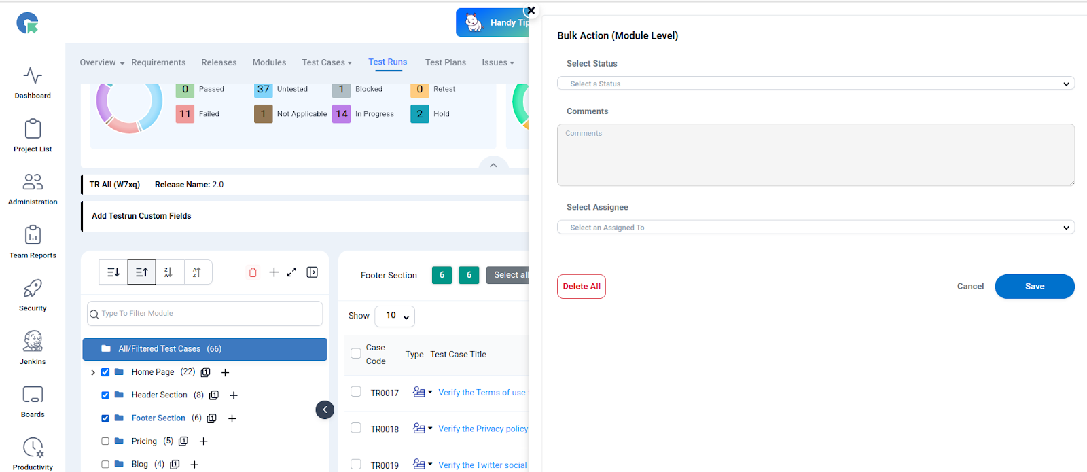Image resolution: width=1087 pixels, height=472 pixels.
Task: Click the A-Z descending sort icon
Action: (x=168, y=272)
